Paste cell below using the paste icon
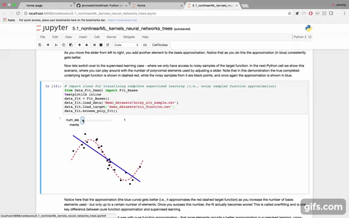Screen dimensions: 349x218 click(x=71, y=45)
